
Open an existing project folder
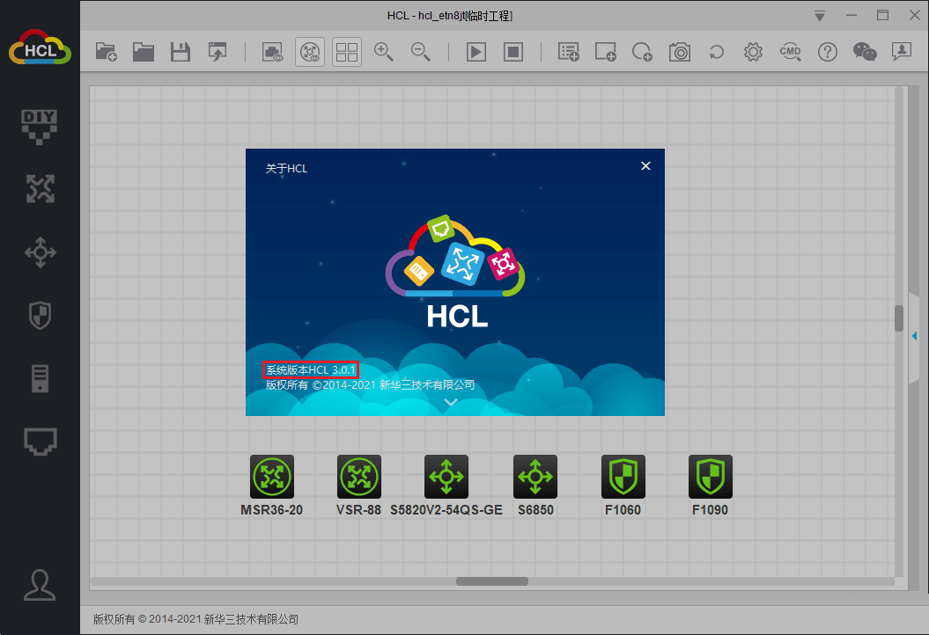click(143, 52)
